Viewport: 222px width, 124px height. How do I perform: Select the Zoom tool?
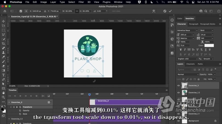click(3, 97)
